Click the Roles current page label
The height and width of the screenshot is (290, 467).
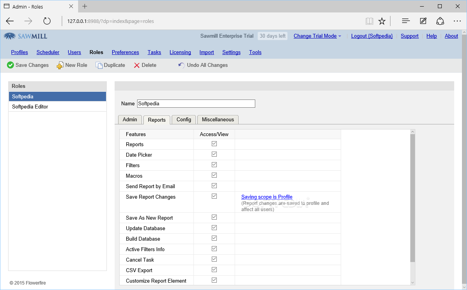pyautogui.click(x=96, y=52)
